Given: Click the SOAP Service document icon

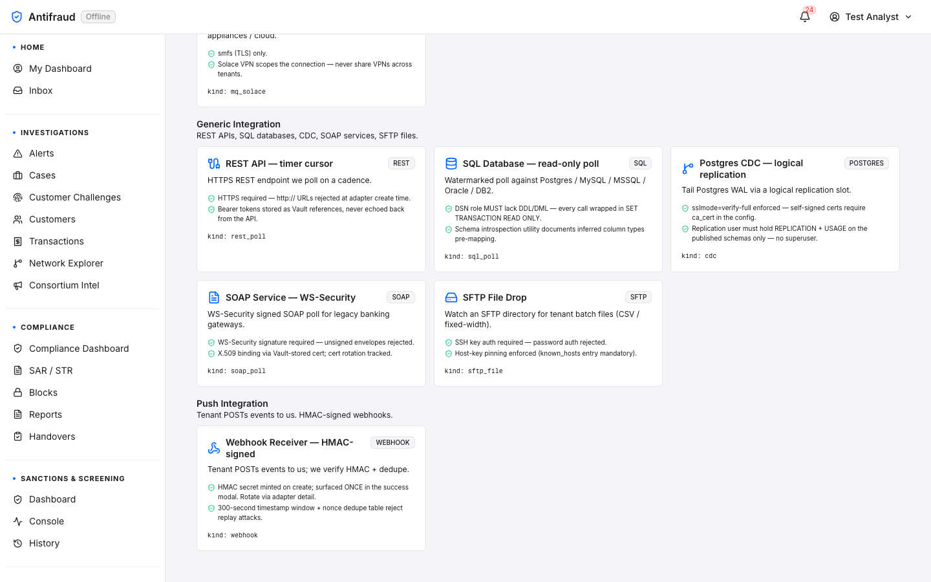Looking at the screenshot, I should pos(214,297).
